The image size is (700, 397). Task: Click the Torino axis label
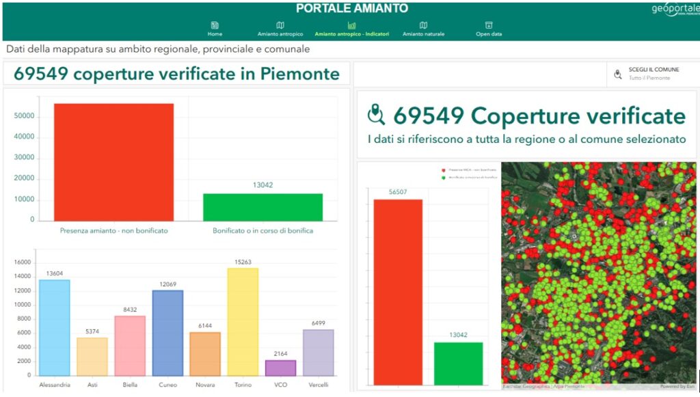243,385
